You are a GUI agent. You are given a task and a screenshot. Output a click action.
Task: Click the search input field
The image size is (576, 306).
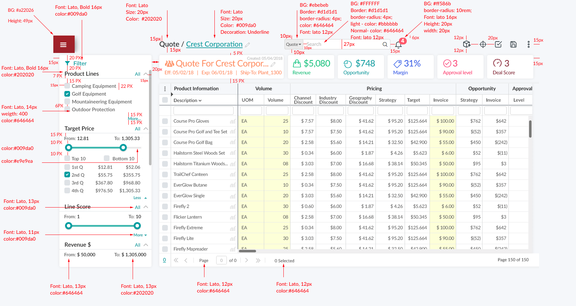(323, 44)
